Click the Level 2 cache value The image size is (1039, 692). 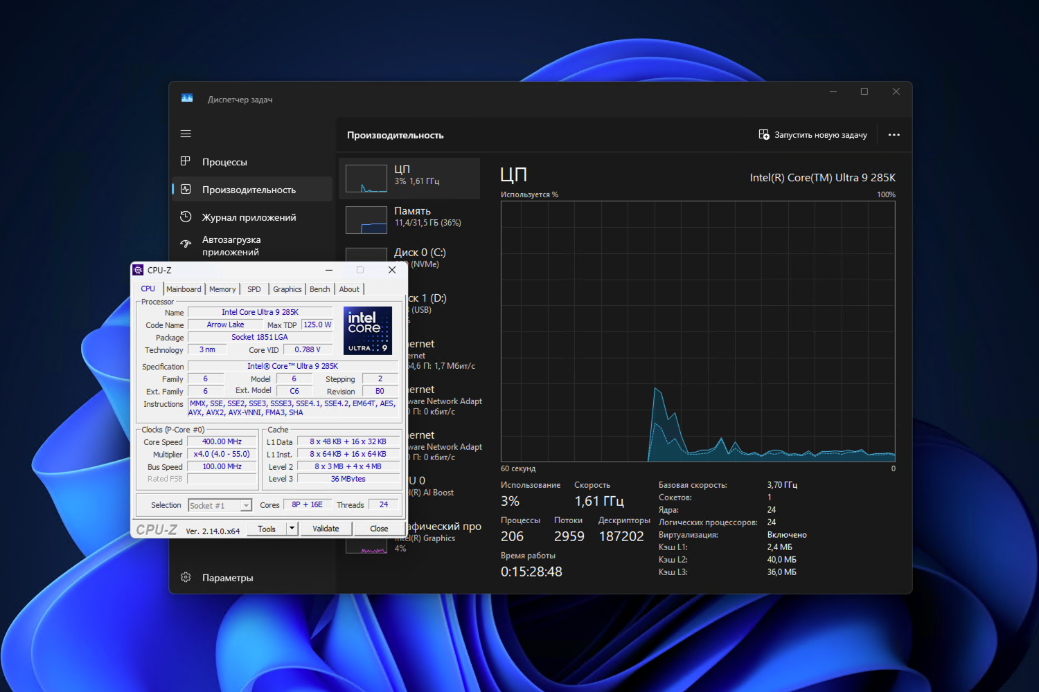click(348, 466)
